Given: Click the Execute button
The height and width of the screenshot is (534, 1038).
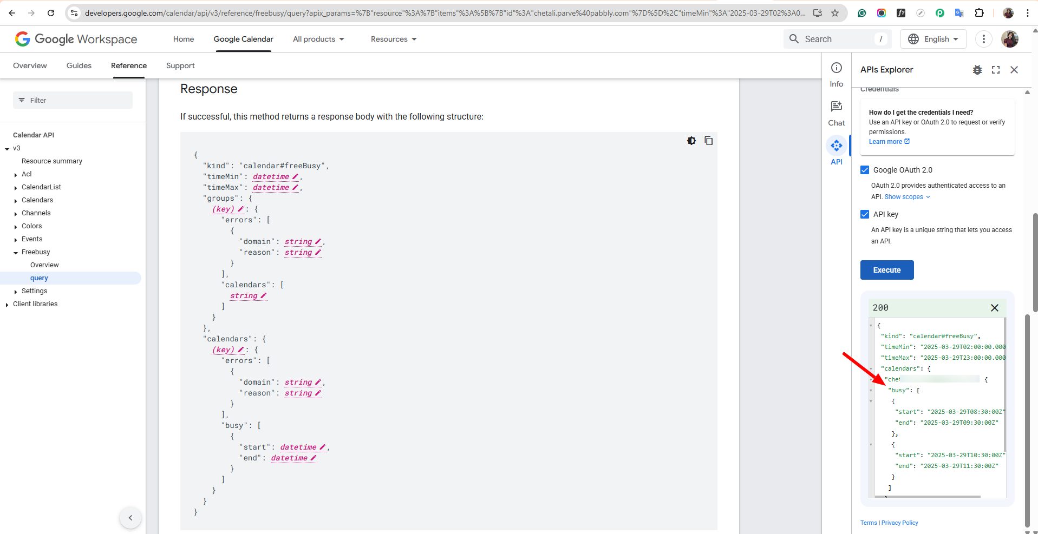Looking at the screenshot, I should click(887, 270).
